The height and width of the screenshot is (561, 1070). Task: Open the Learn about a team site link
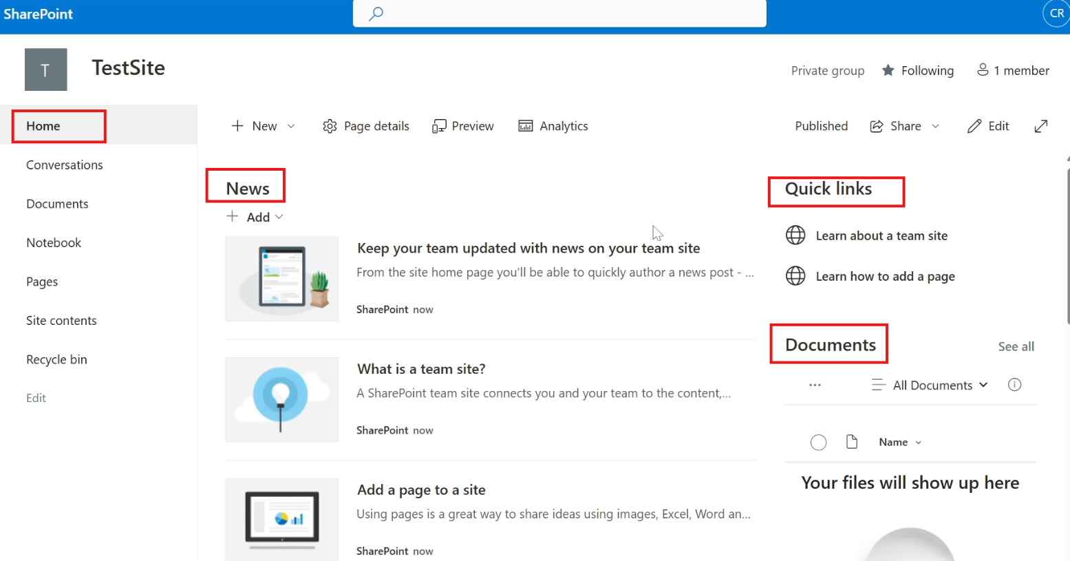(x=881, y=235)
